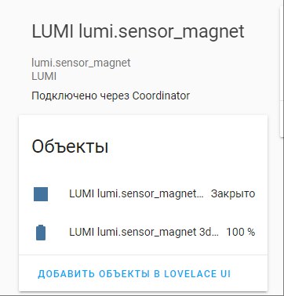The height and width of the screenshot is (296, 284).
Task: Click the gray LUMI manufacturer label
Action: 44,77
